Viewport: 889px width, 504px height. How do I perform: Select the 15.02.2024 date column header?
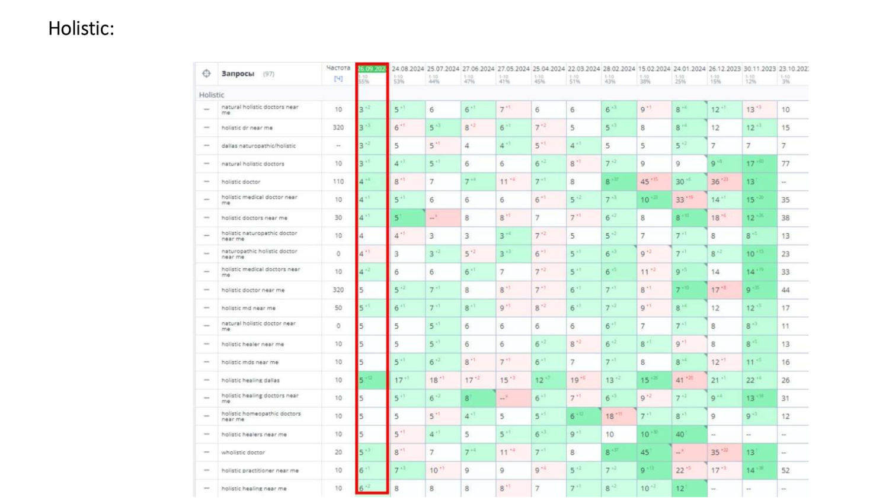pos(654,69)
